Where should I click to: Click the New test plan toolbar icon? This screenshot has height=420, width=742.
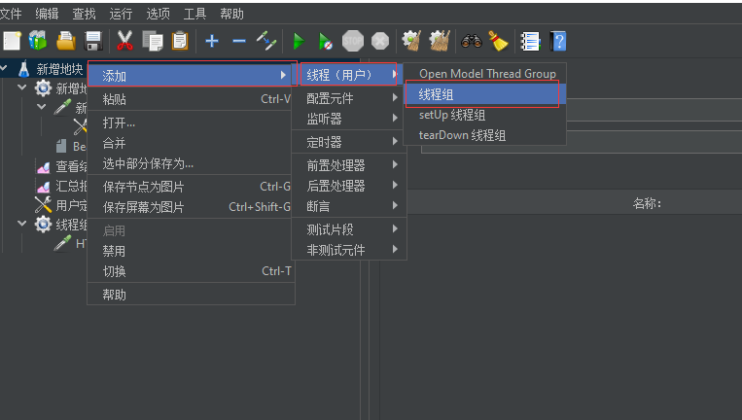pyautogui.click(x=12, y=41)
